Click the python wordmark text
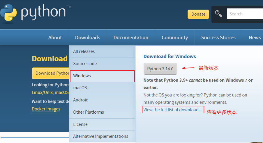Screen dimensions: 263x143 tap(43, 12)
